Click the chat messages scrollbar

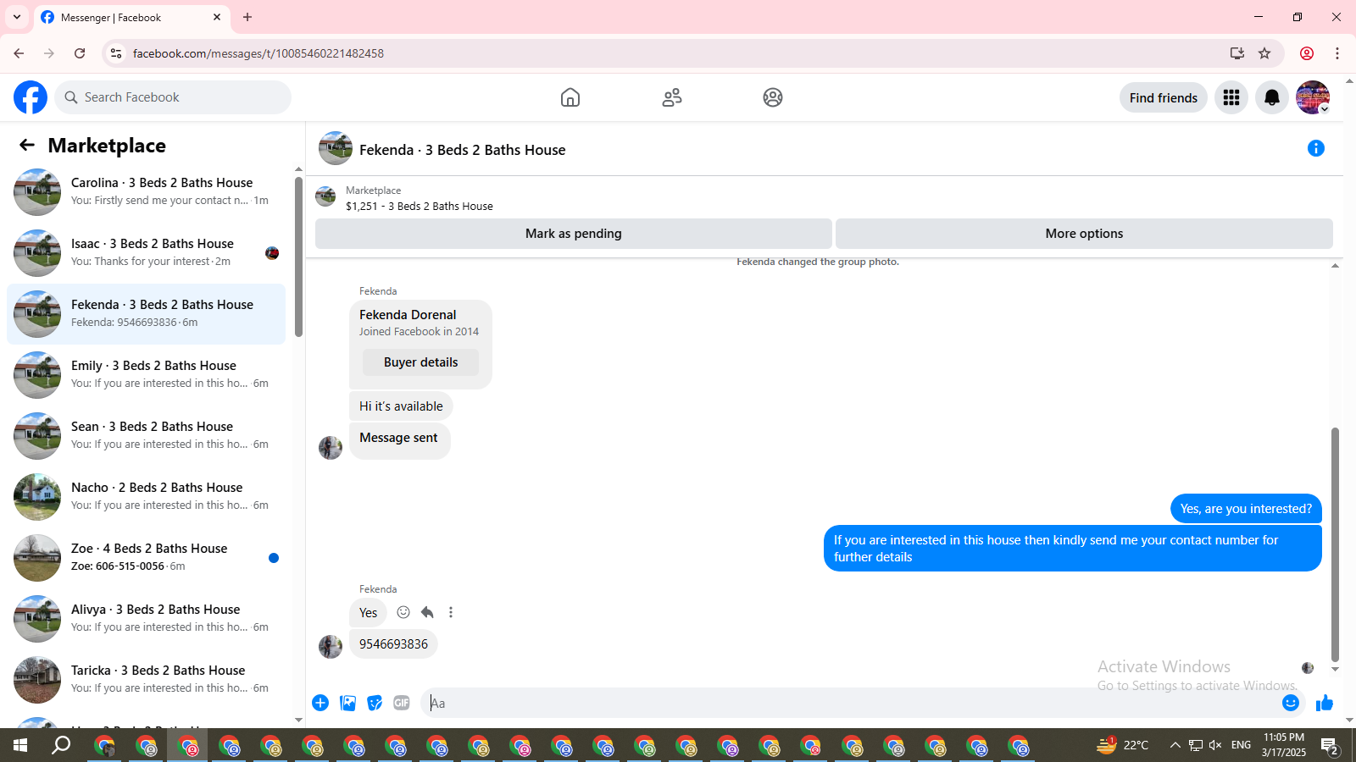pos(1335,544)
